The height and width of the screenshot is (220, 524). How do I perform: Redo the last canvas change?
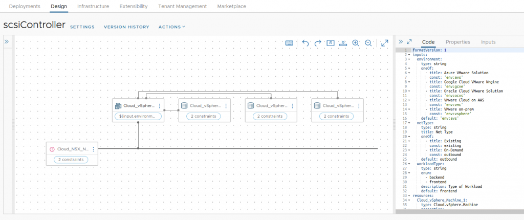[x=318, y=43]
